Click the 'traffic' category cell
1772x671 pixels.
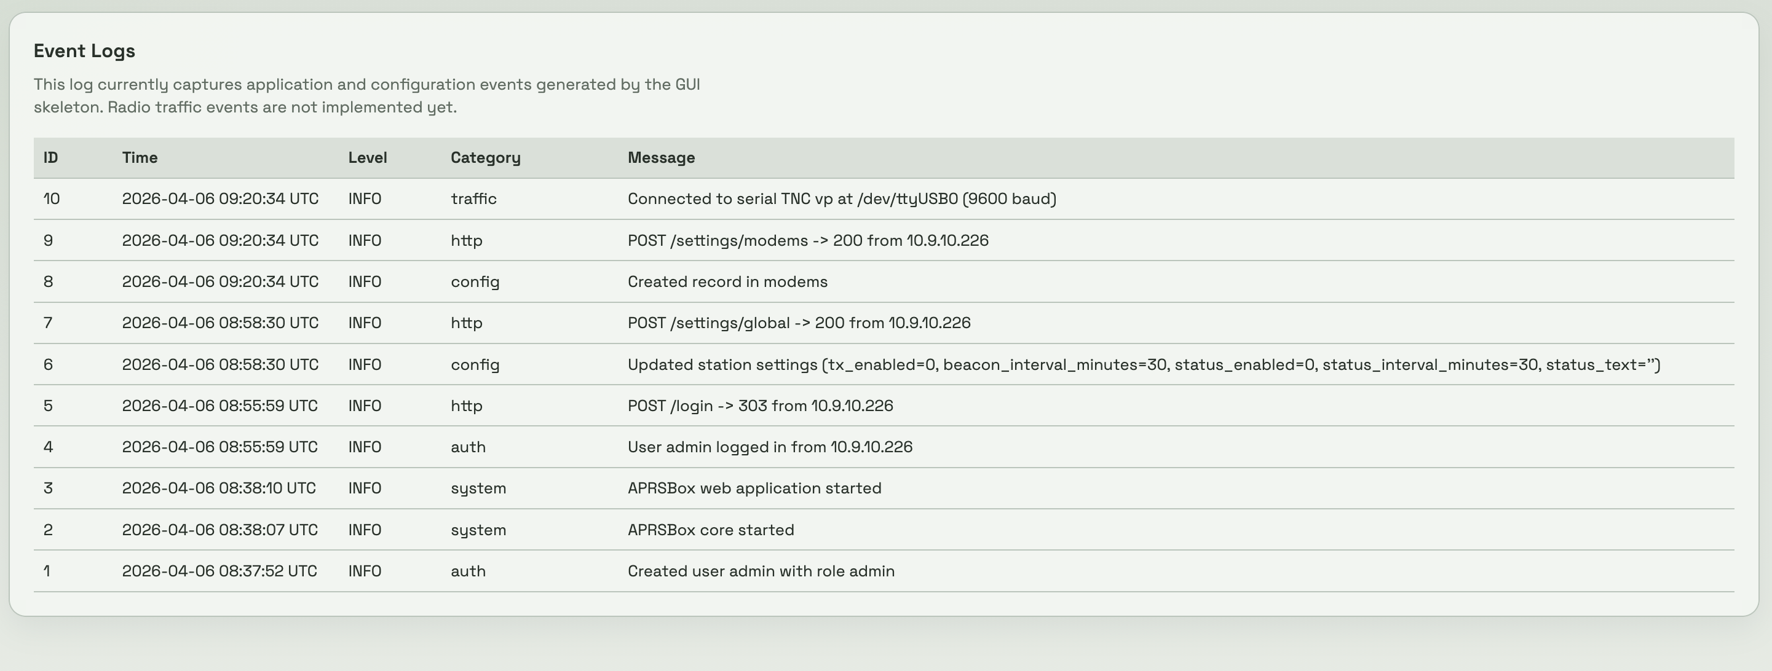(x=473, y=198)
